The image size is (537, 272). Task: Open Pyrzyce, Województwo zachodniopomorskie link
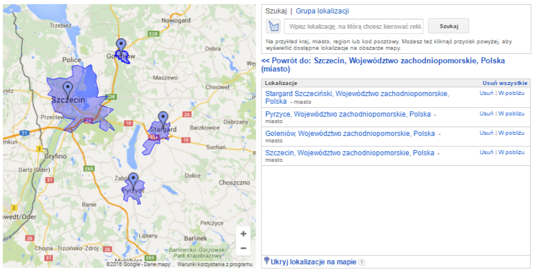click(x=348, y=114)
